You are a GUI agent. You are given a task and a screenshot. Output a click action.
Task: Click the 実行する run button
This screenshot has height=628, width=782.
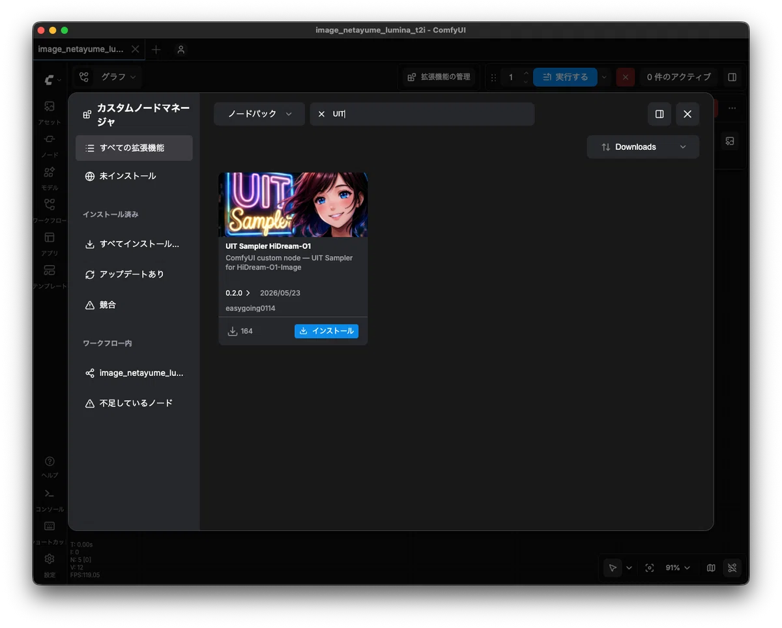[564, 77]
